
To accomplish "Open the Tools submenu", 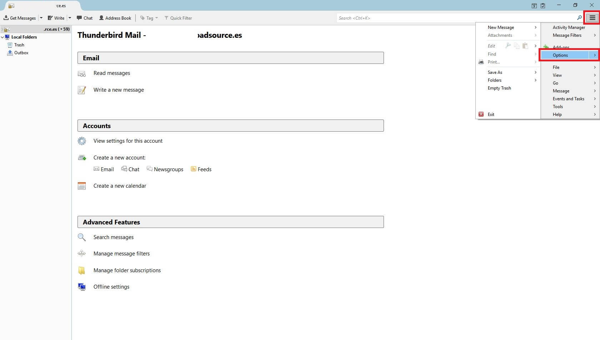I will tap(570, 107).
